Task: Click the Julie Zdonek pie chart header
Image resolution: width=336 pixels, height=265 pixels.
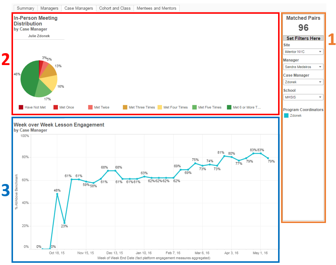Action: 39,36
